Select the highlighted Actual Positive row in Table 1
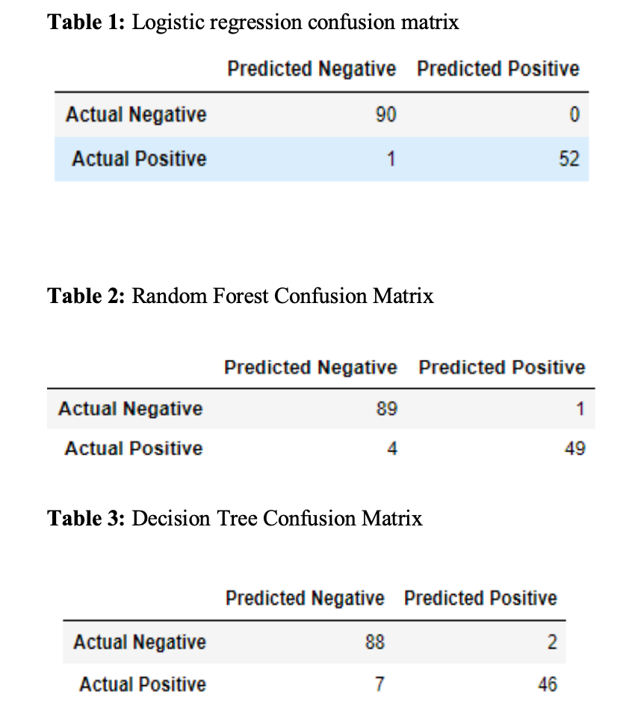 click(321, 158)
